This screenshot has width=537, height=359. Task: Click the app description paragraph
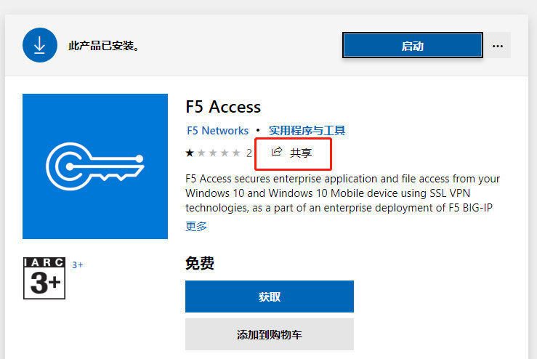point(342,193)
